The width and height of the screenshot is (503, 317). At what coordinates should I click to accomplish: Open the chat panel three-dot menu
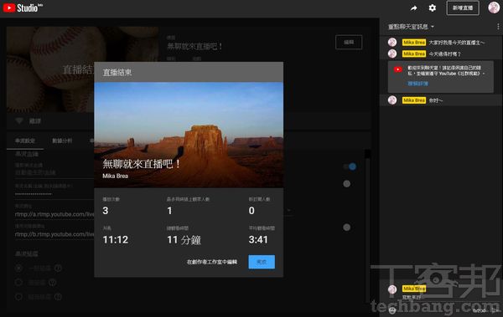[x=498, y=27]
